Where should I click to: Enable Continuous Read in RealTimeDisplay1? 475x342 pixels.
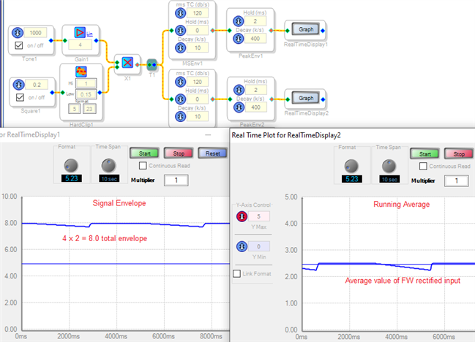pyautogui.click(x=143, y=165)
